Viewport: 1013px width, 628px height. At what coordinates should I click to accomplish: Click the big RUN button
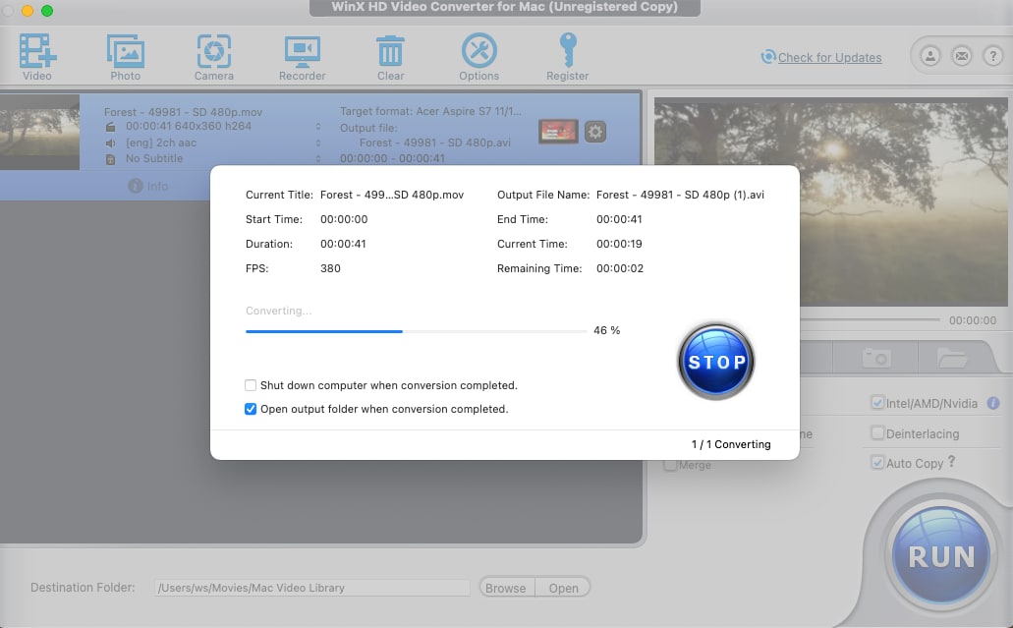(940, 556)
